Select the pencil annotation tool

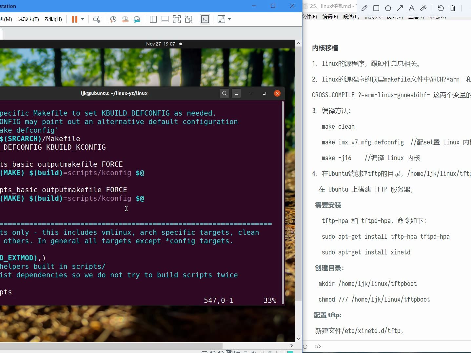pos(364,8)
